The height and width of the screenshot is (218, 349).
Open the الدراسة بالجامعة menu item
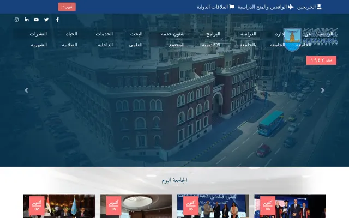click(x=248, y=39)
